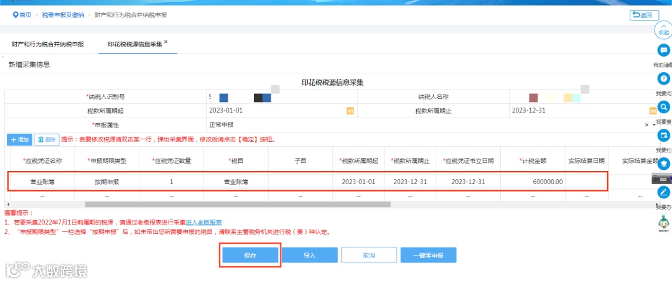Image resolution: width=672 pixels, height=283 pixels.
Task: Click the 按期申报 cell
Action: (x=107, y=182)
